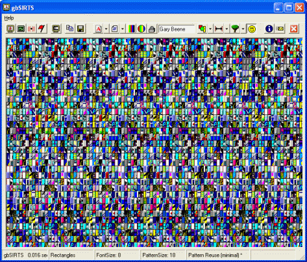Toggle the yellow smiley face button

252,29
